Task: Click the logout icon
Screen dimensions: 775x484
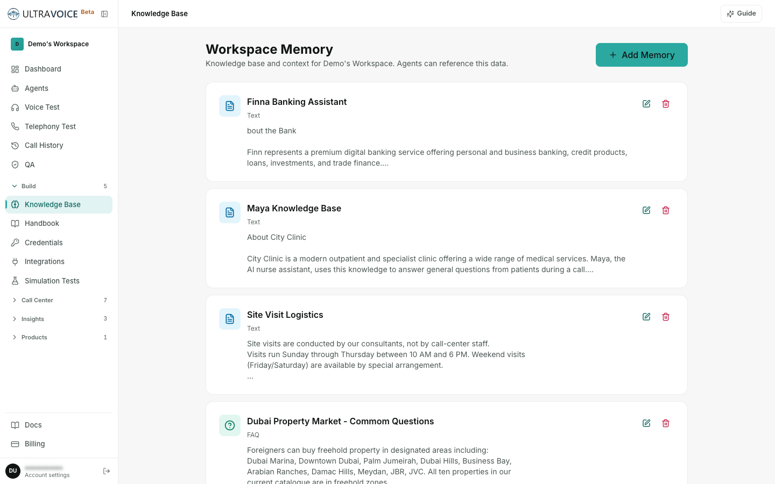Action: click(107, 471)
